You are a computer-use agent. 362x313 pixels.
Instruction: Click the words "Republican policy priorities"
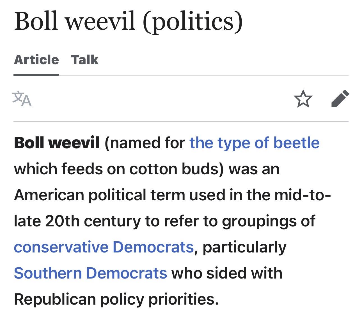pyautogui.click(x=116, y=299)
